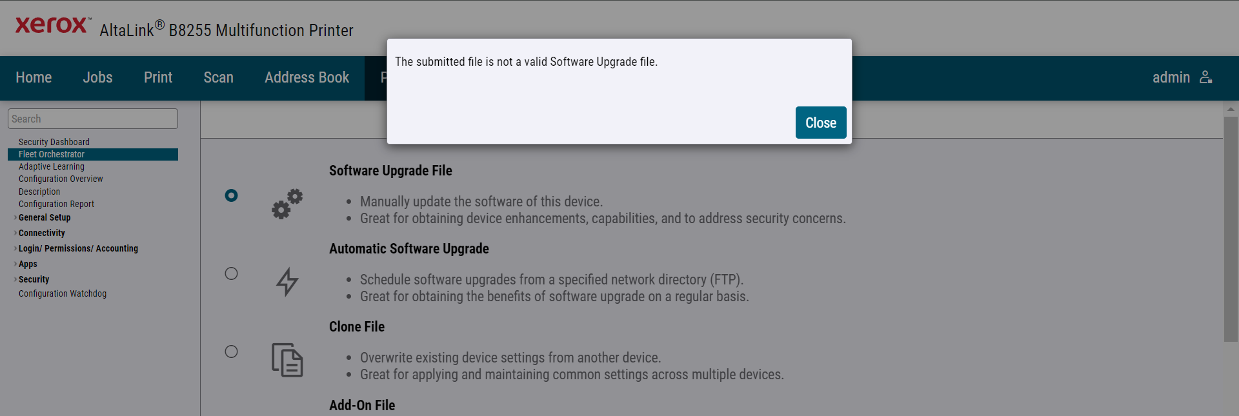Click the gears Software Upgrade File icon
Viewport: 1239px width, 416px height.
[x=287, y=204]
